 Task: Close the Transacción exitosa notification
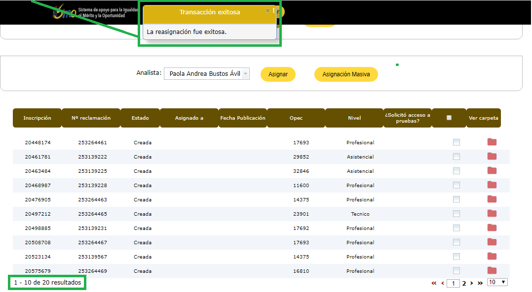coord(267,10)
